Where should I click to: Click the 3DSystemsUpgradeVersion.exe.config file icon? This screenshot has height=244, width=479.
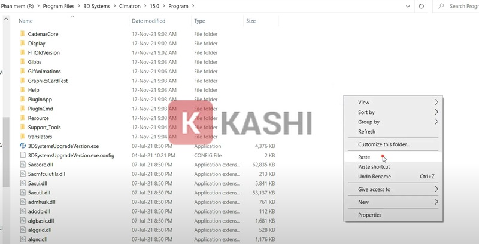tap(23, 155)
